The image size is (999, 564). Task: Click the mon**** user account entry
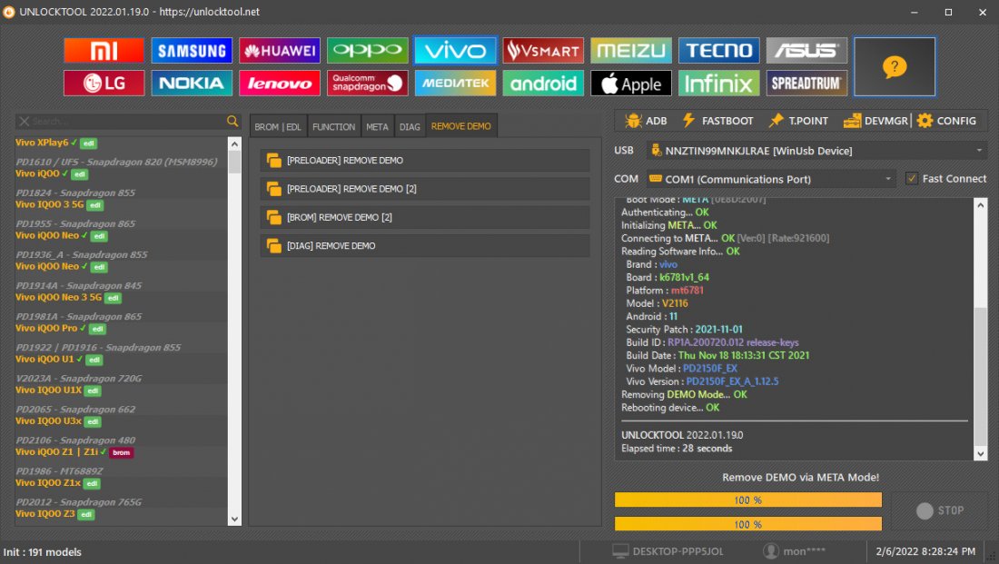coord(794,551)
